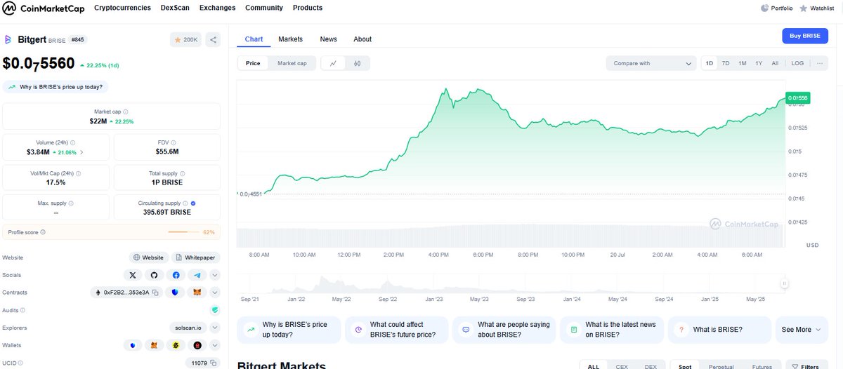Open the Telegram social link
Image resolution: width=843 pixels, height=369 pixels.
coord(197,275)
